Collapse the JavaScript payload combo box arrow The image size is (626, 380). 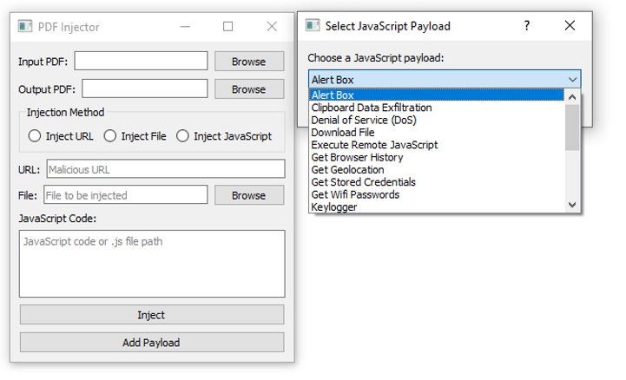pos(572,79)
